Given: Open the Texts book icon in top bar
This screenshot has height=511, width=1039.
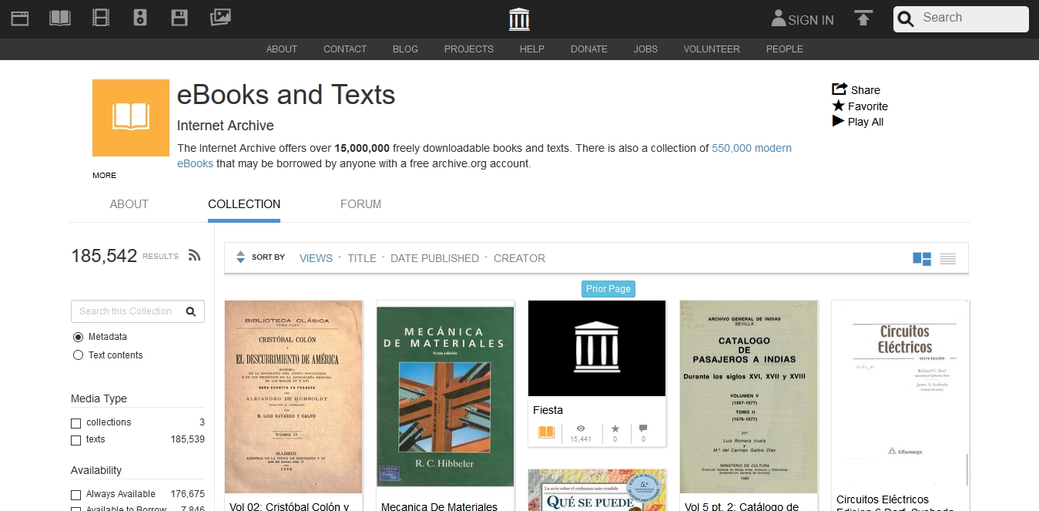Looking at the screenshot, I should click(60, 18).
